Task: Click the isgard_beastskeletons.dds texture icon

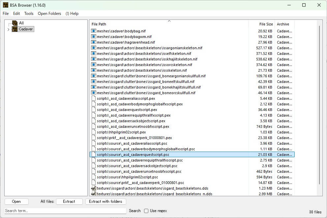Action: pyautogui.click(x=93, y=188)
